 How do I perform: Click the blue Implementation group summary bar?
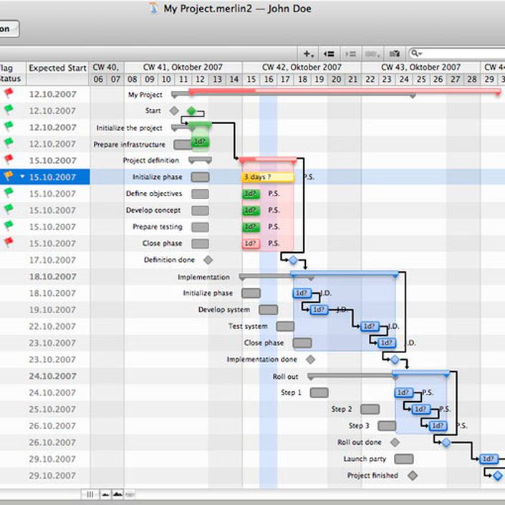click(345, 274)
